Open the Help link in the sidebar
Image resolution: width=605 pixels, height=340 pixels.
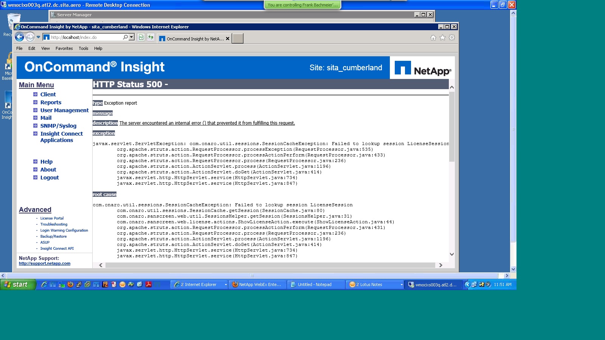point(47,162)
